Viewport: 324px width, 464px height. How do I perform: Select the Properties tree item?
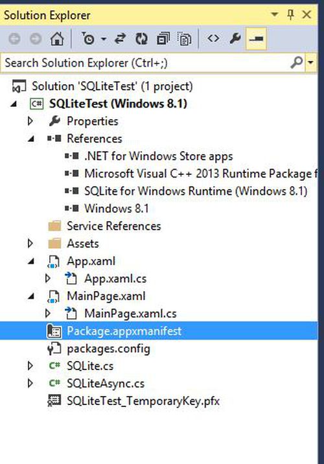point(92,121)
